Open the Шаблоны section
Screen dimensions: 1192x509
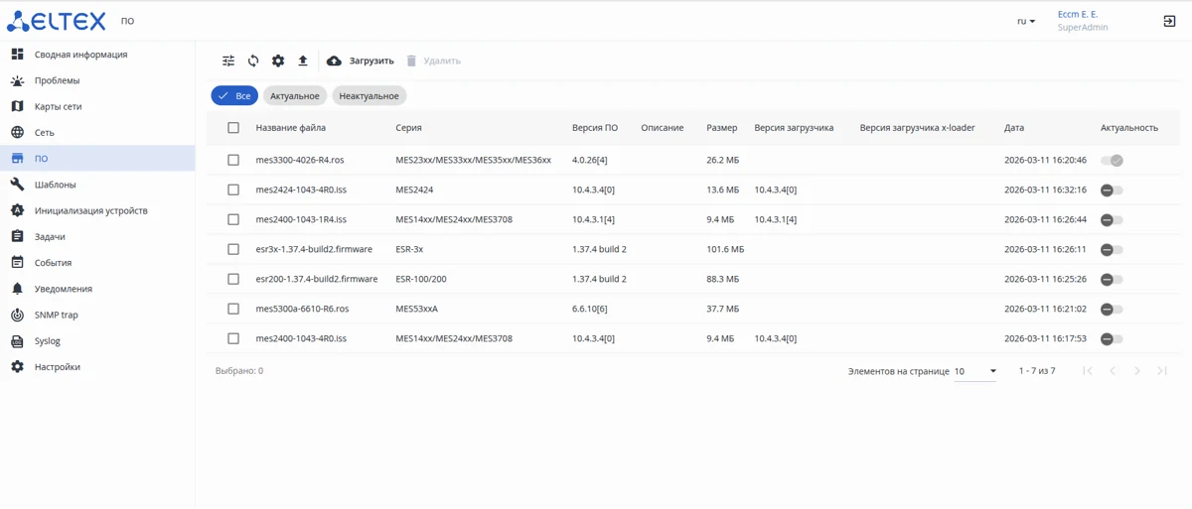97,185
